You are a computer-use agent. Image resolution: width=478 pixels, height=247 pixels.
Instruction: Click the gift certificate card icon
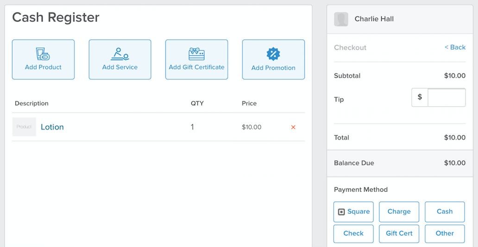[197, 54]
